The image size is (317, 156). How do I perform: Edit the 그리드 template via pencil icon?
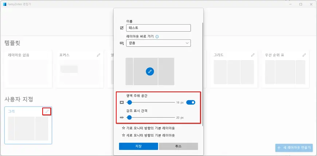(x=253, y=55)
